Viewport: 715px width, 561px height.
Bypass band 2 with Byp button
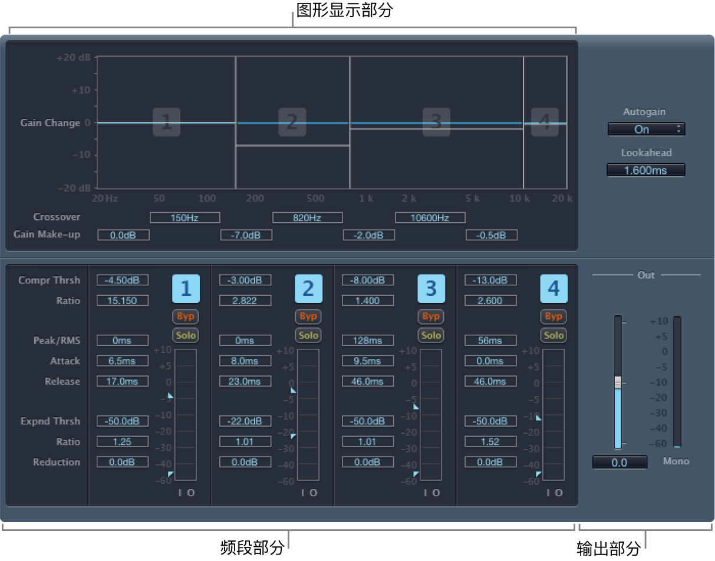[x=308, y=316]
